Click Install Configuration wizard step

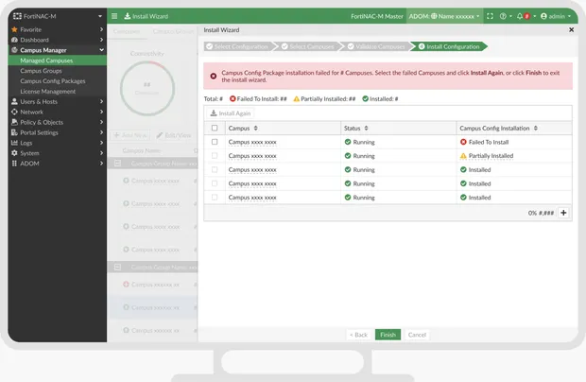449,46
